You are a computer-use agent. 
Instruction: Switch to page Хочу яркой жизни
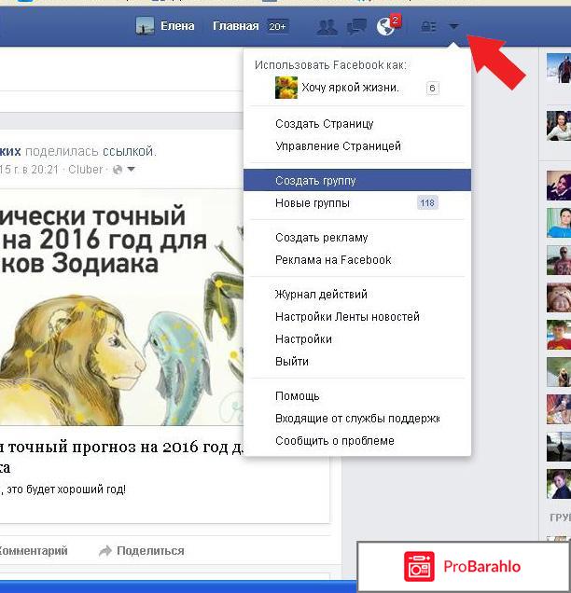point(351,88)
